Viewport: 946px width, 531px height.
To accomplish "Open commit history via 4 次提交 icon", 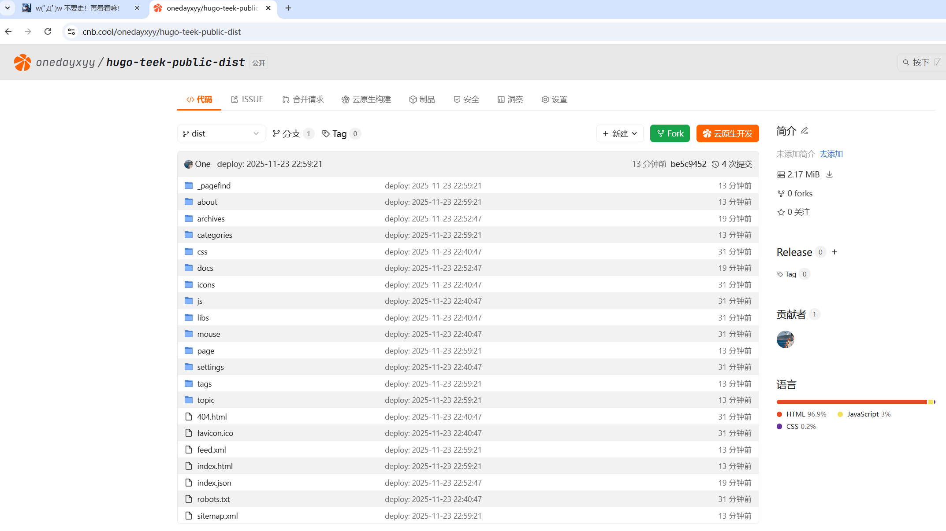I will click(715, 164).
